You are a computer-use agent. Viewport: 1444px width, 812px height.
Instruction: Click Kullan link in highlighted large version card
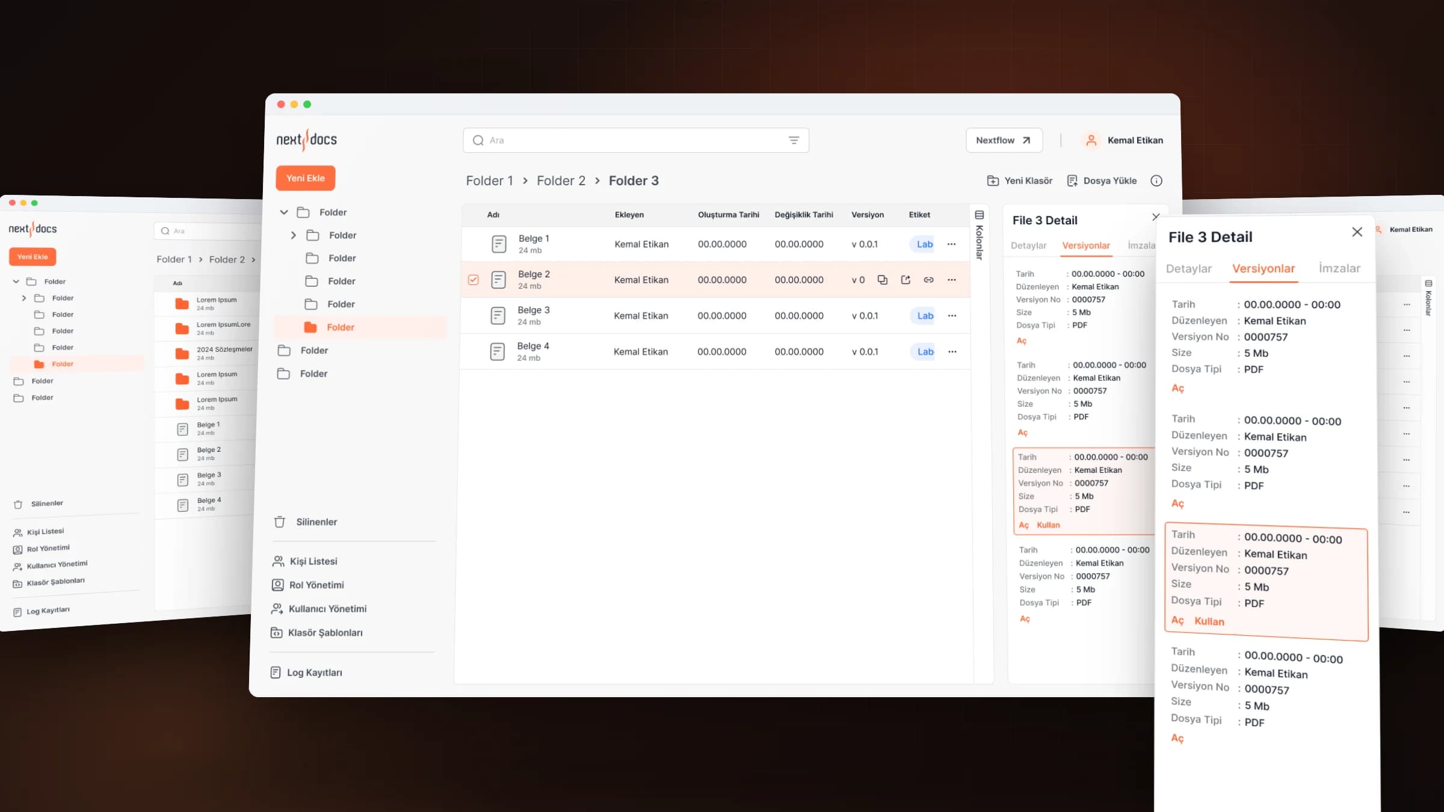pyautogui.click(x=1209, y=621)
